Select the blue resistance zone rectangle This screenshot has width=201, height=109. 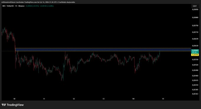pos(103,50)
